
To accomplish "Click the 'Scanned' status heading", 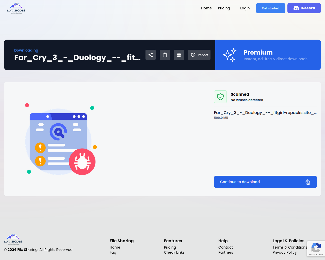I will pos(240,94).
